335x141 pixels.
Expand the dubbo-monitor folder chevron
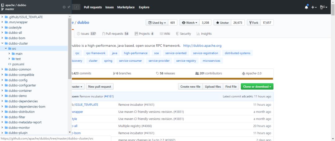(x=2, y=128)
